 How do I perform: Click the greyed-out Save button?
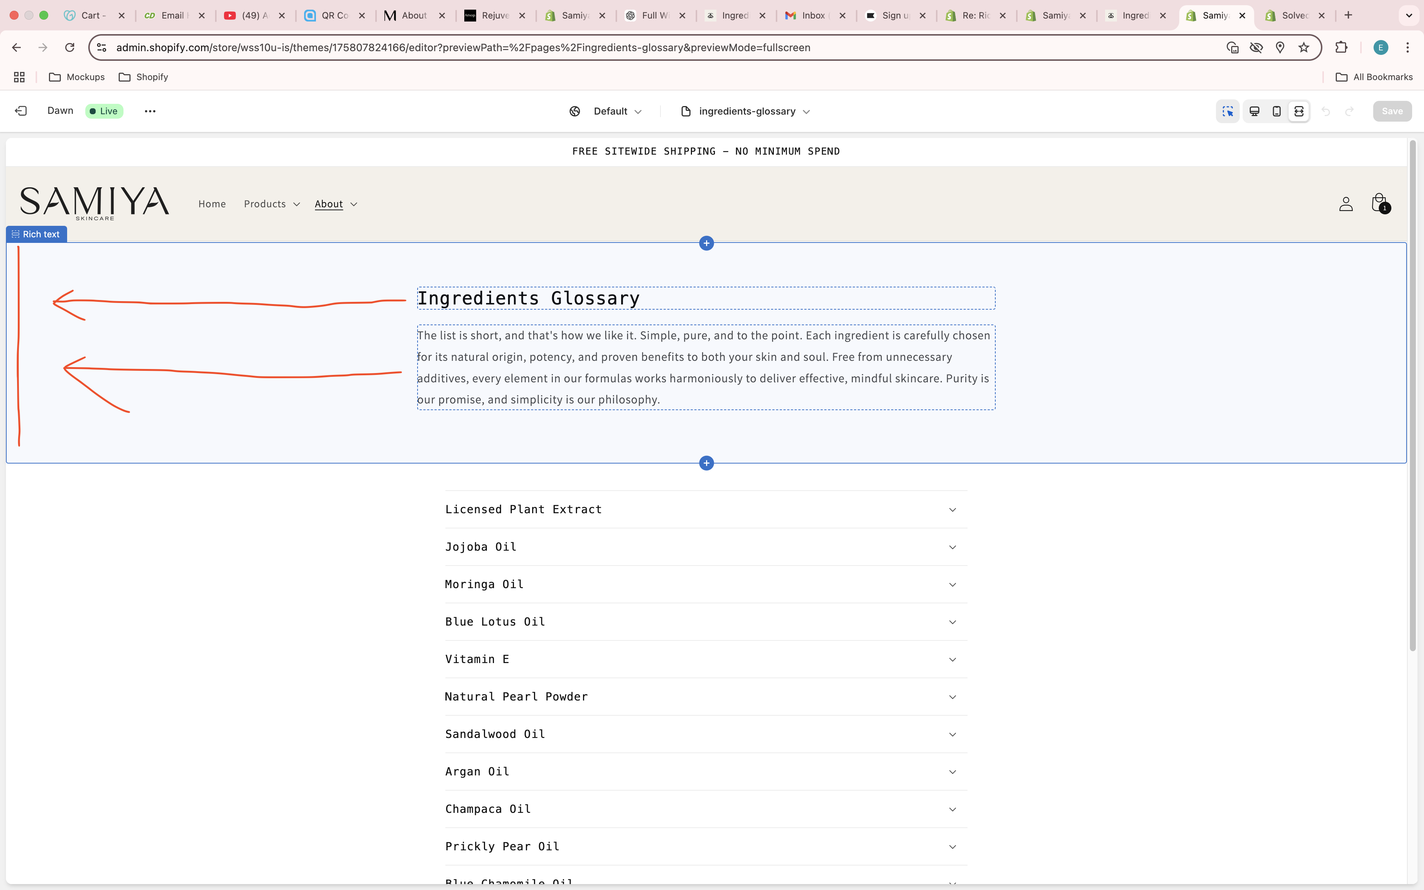coord(1392,111)
